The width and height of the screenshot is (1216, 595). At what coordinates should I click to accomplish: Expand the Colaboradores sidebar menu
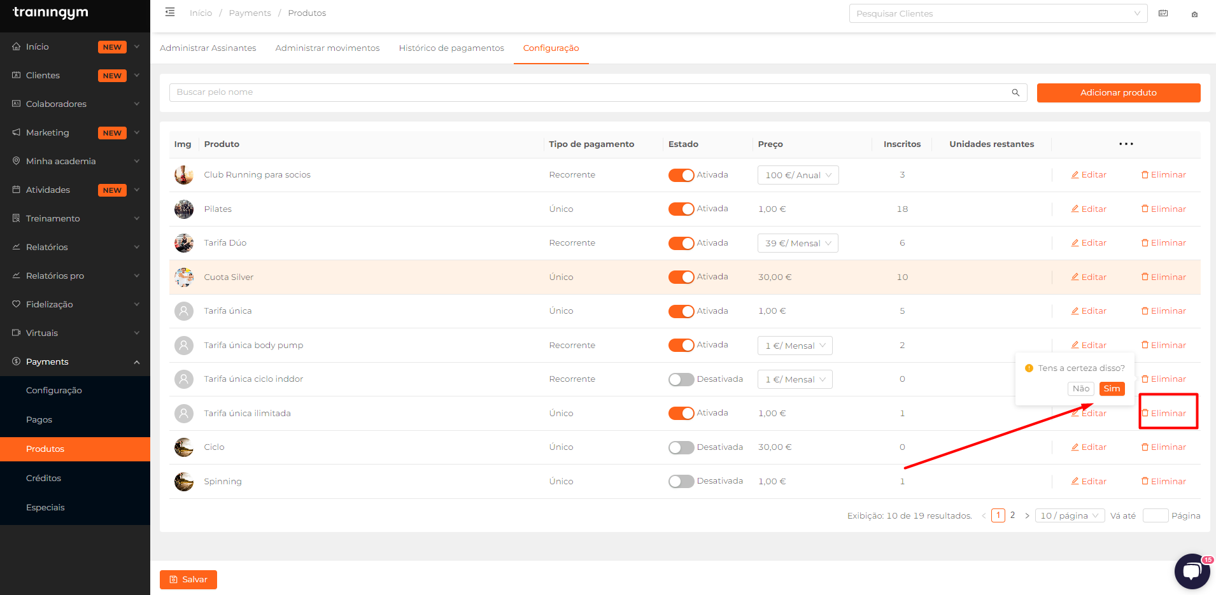[x=75, y=104]
